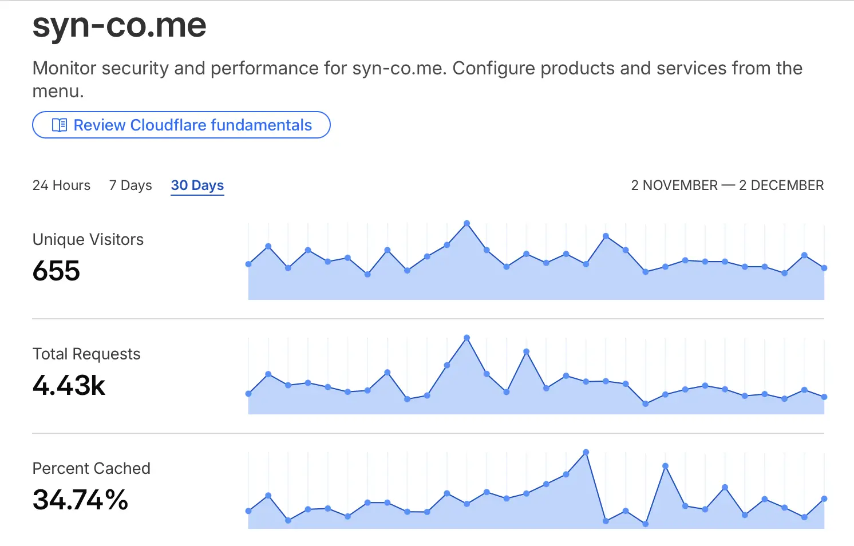Screen dimensions: 854x546
Task: Open the Review Cloudflare fundamentals link
Action: pos(192,125)
